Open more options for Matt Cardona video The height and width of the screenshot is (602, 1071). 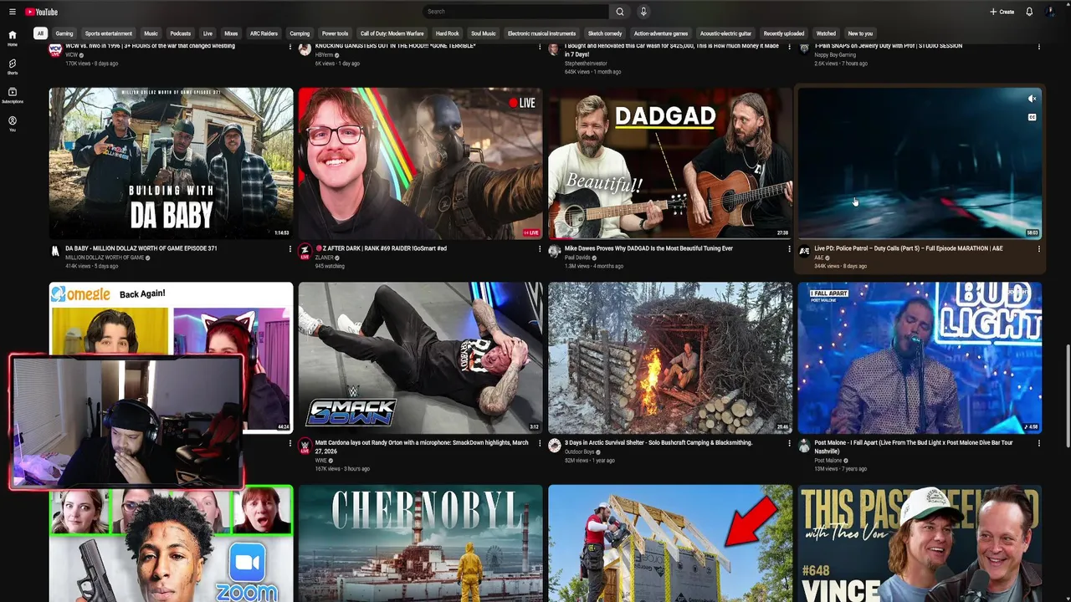coord(540,443)
